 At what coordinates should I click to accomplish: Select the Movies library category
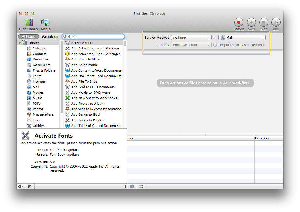click(x=38, y=93)
